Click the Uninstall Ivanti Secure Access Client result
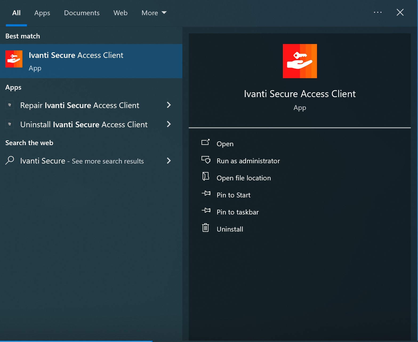 point(91,125)
